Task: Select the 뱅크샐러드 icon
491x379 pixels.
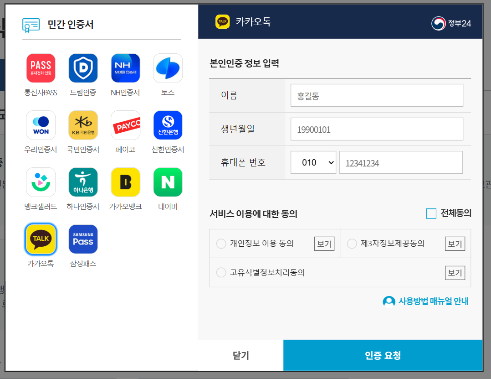Action: coord(41,182)
